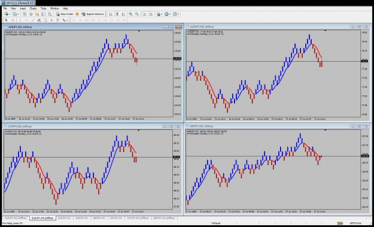Switch chart to candlesticks mode

117,14
